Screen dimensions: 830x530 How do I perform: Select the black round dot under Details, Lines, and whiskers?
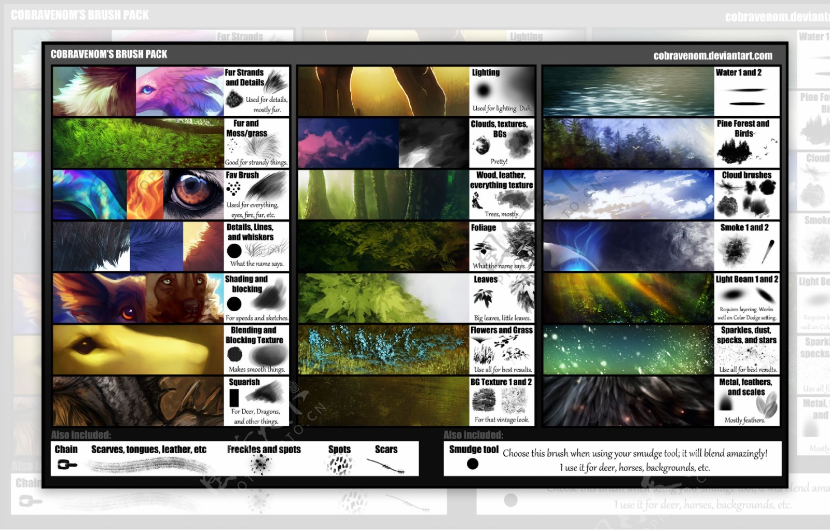pyautogui.click(x=234, y=251)
